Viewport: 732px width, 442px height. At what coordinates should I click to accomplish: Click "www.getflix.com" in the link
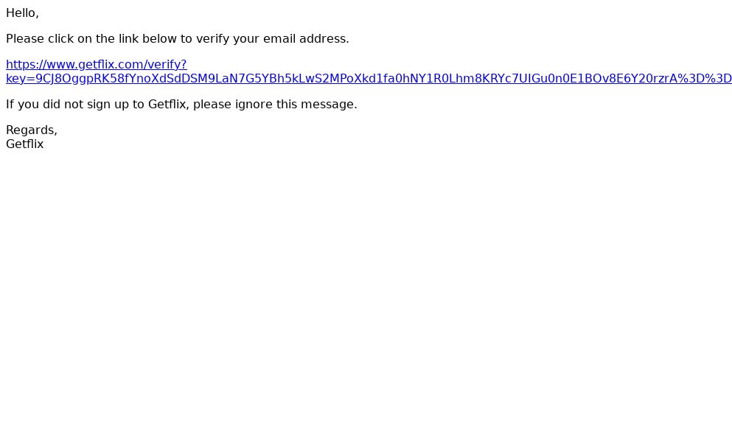pyautogui.click(x=87, y=64)
